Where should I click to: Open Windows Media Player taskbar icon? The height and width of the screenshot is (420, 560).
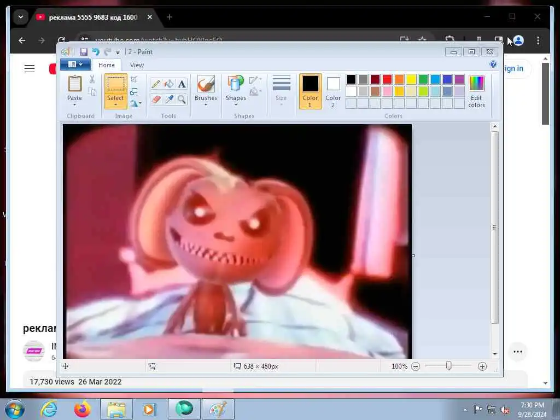point(149,409)
